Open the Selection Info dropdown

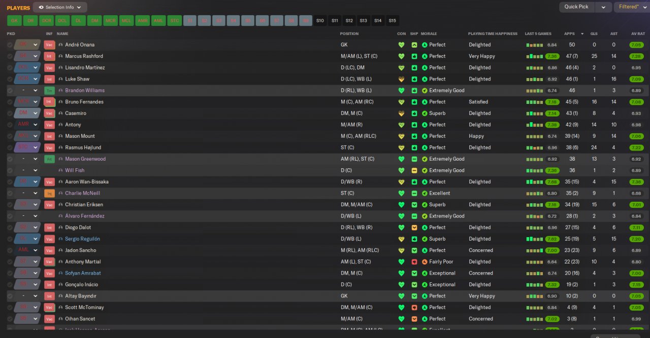[60, 7]
